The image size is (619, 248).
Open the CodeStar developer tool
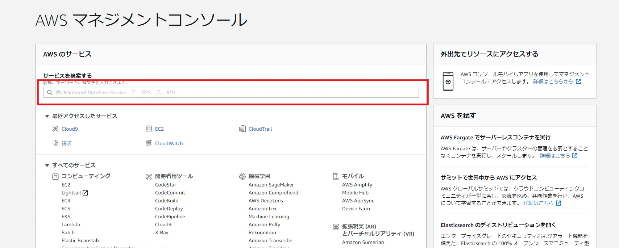coord(166,185)
